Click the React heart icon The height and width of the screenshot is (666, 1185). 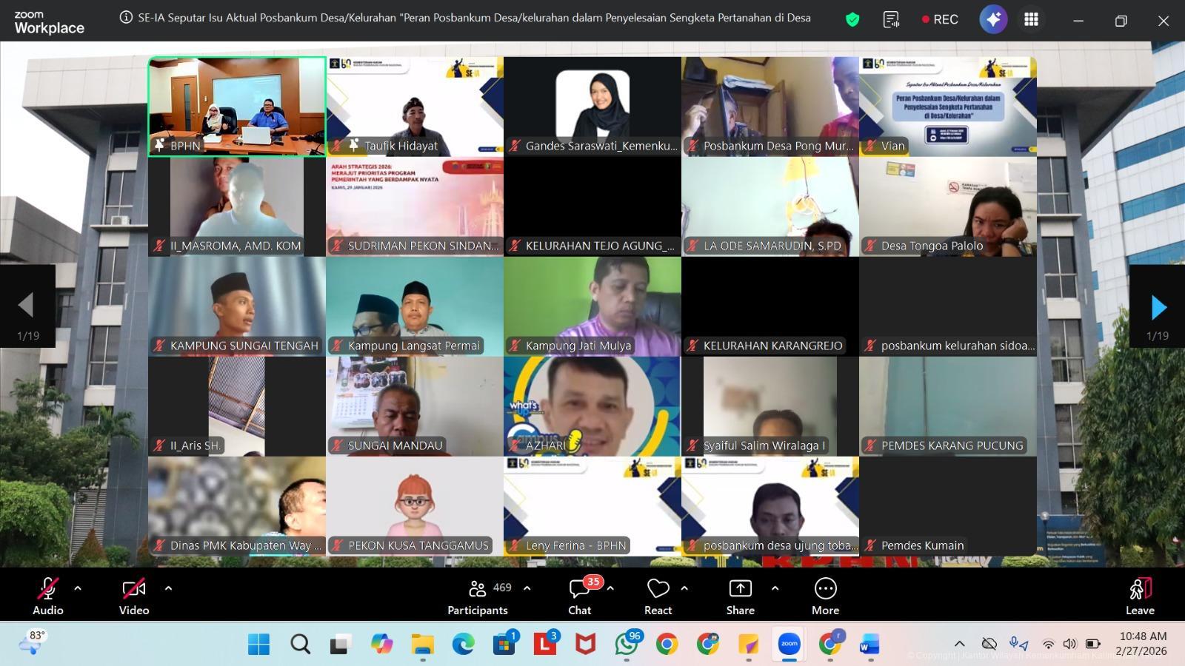pyautogui.click(x=658, y=596)
